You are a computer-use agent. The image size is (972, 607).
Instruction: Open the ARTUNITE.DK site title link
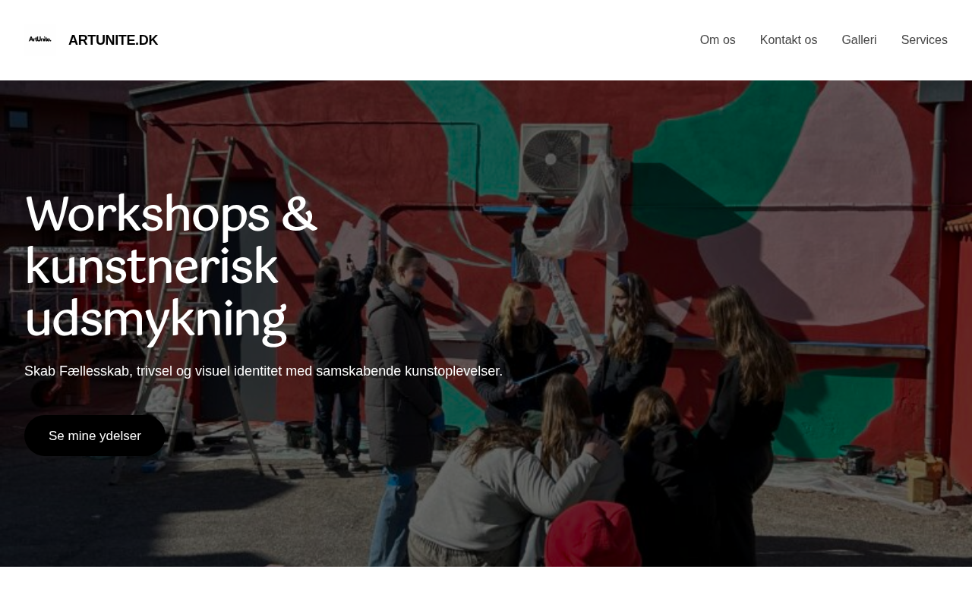[x=113, y=40]
